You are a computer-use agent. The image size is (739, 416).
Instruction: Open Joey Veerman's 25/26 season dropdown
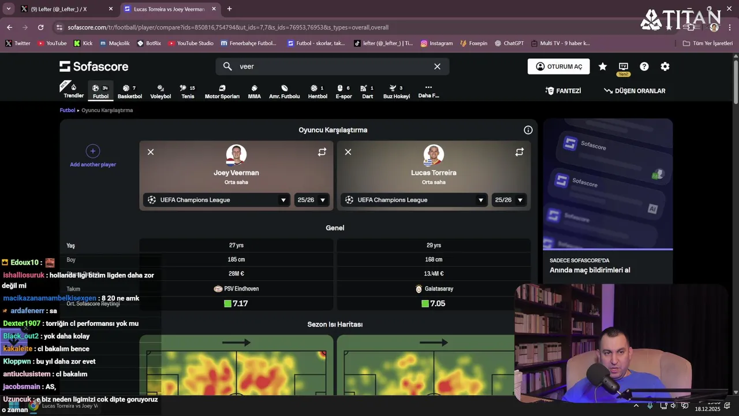point(312,200)
